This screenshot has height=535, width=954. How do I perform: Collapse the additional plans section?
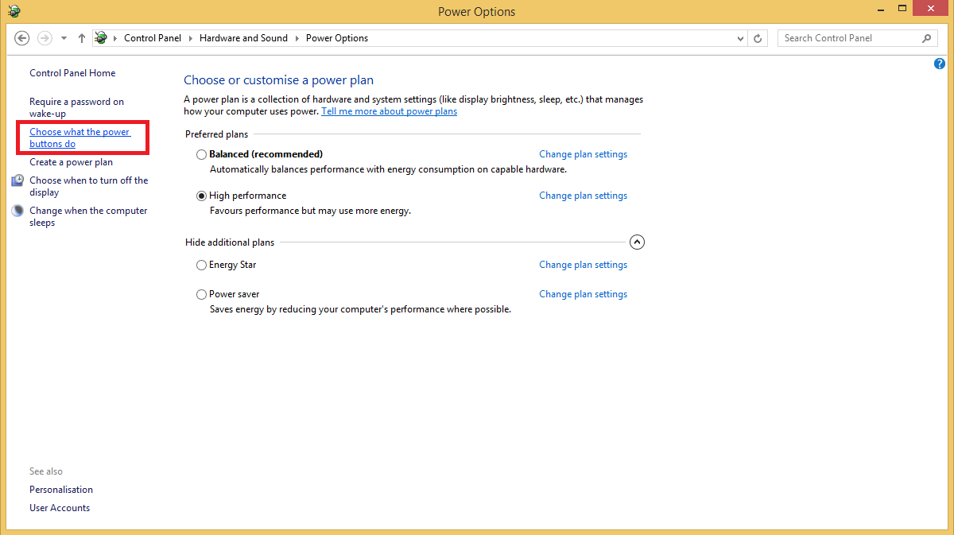coord(637,242)
